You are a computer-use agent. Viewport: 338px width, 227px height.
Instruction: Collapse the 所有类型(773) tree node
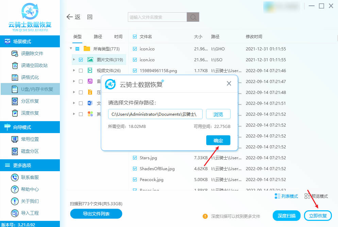click(71, 48)
